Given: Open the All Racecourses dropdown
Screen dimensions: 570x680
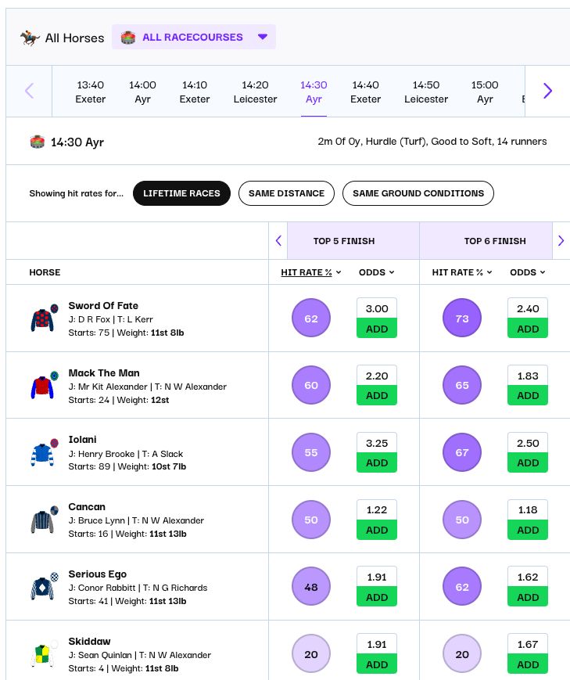Looking at the screenshot, I should [194, 37].
